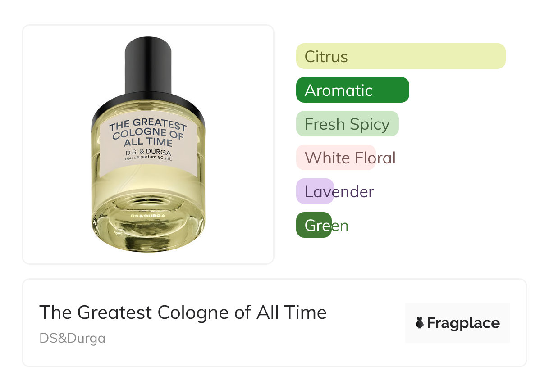Click the Fragplace wordmark text
The image size is (549, 389).
click(463, 323)
